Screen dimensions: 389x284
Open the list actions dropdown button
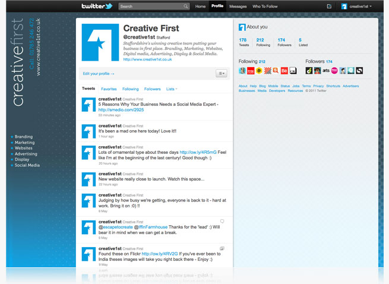pyautogui.click(x=222, y=74)
